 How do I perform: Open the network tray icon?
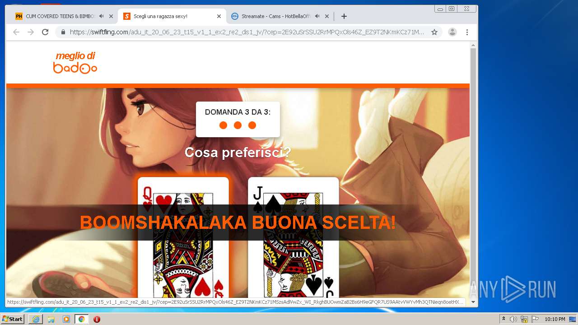coord(524,319)
